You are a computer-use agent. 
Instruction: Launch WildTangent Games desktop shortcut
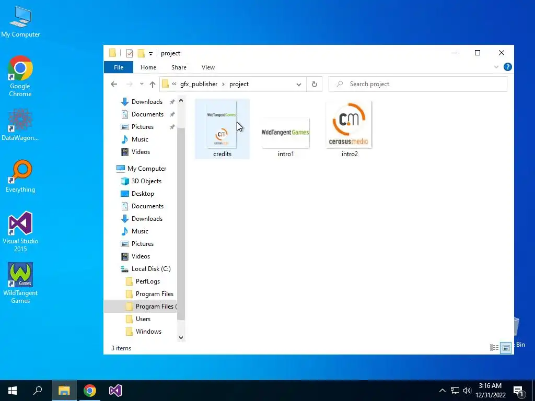(20, 283)
